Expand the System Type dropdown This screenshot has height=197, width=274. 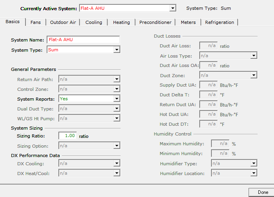(x=116, y=50)
